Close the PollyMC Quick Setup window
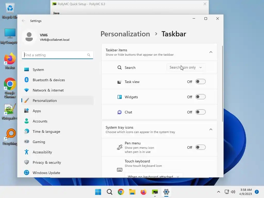The image size is (264, 198). pos(205,4)
